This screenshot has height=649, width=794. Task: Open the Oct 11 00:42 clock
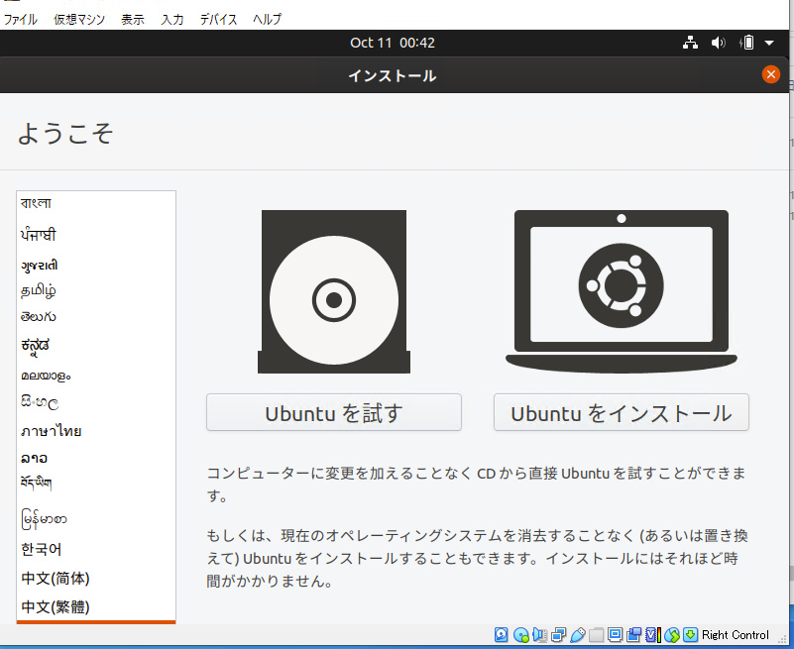[x=393, y=43]
